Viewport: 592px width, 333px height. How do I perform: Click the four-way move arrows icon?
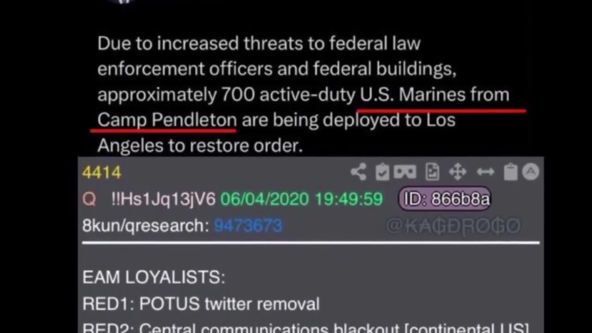coord(457,172)
